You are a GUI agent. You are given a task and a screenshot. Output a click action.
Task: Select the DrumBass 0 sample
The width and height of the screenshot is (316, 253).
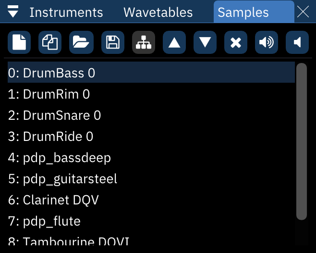52,73
